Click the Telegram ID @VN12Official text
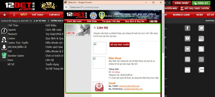This screenshot has height=97, width=215. pos(120,75)
